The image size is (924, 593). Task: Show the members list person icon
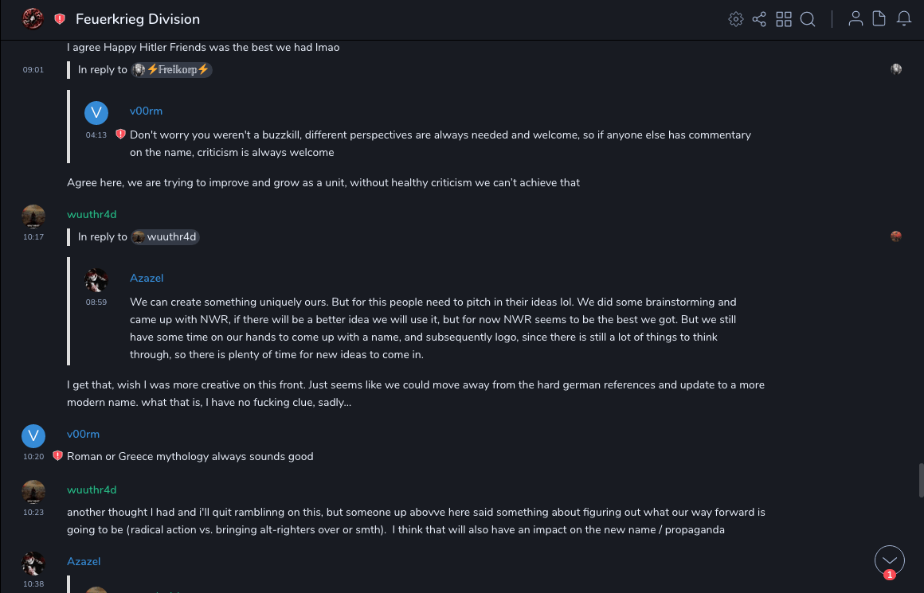[x=855, y=19]
